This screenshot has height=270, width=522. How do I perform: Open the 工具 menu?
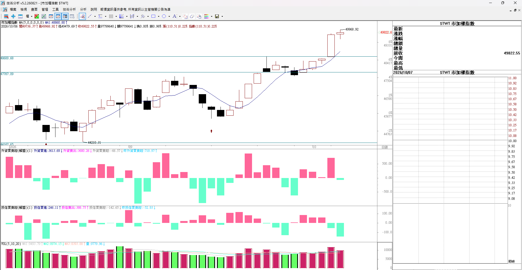pyautogui.click(x=55, y=10)
